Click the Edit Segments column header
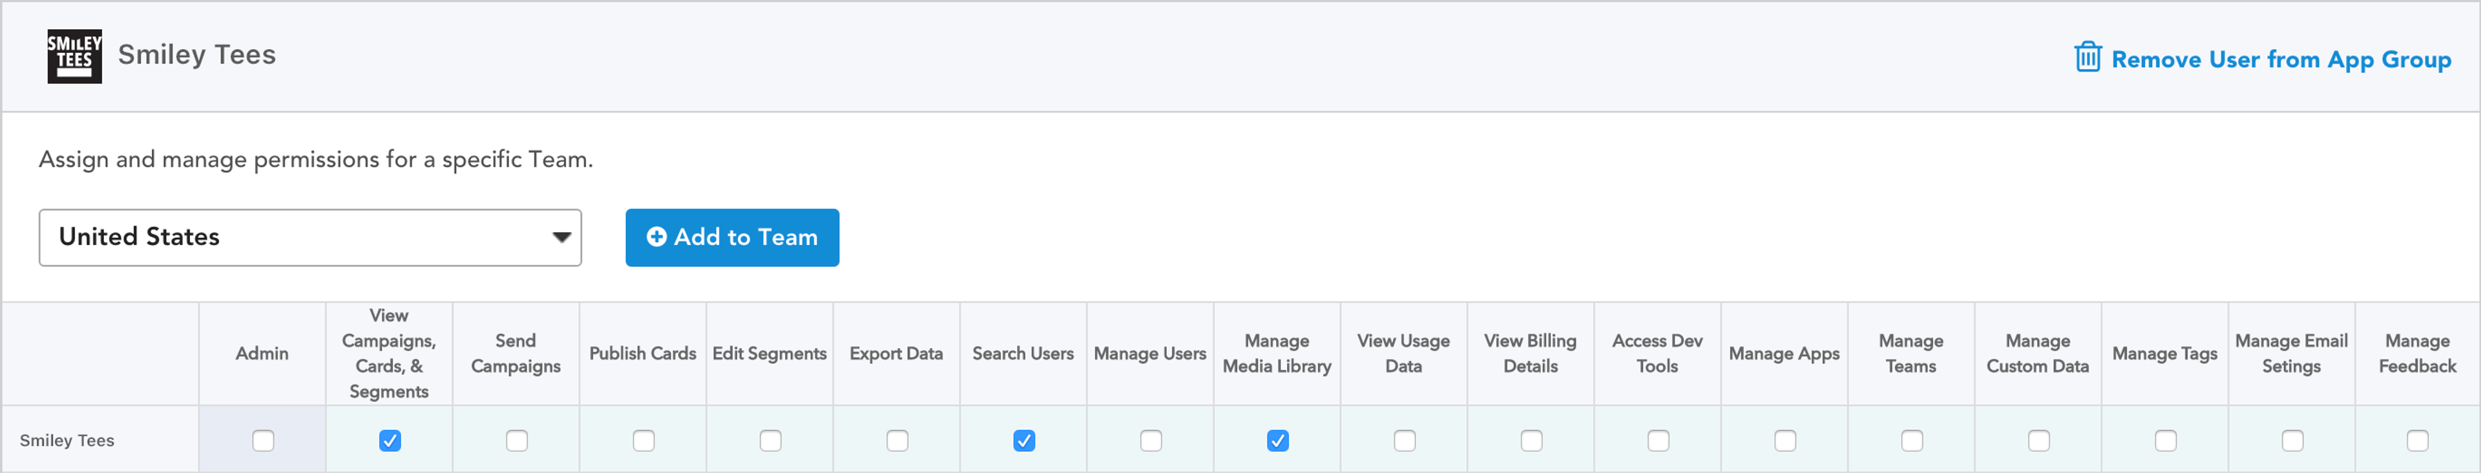This screenshot has height=473, width=2481. coord(769,353)
